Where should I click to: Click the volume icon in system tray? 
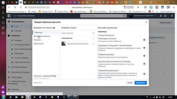[x=160, y=97]
